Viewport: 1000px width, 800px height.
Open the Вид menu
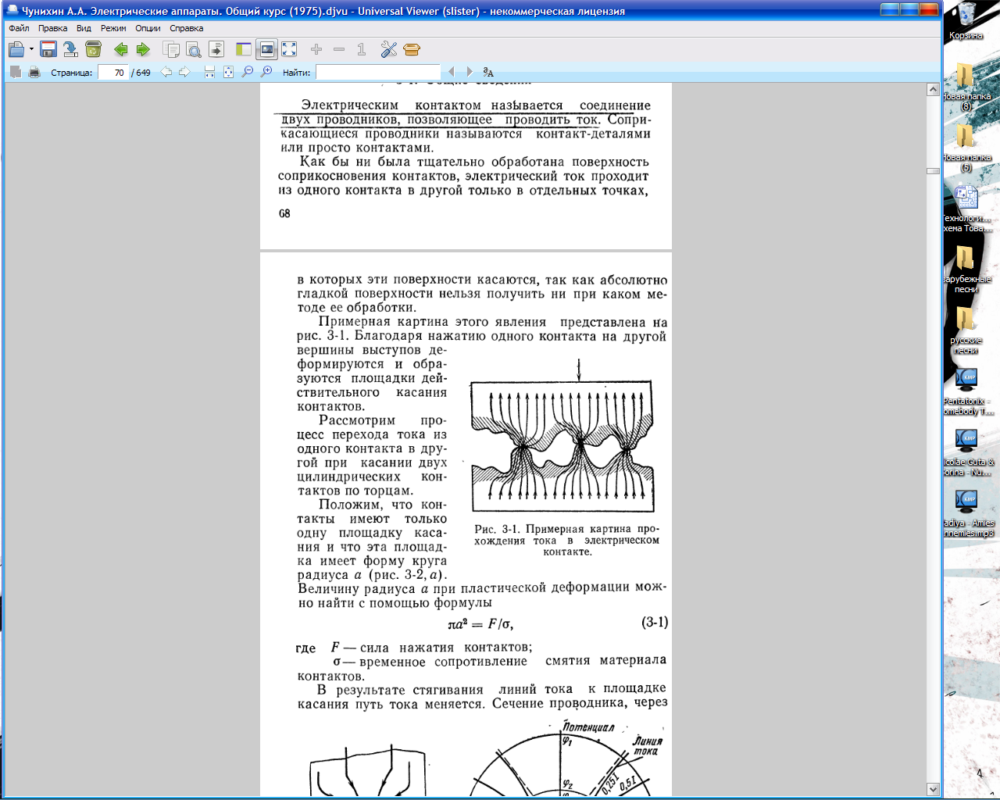[84, 28]
